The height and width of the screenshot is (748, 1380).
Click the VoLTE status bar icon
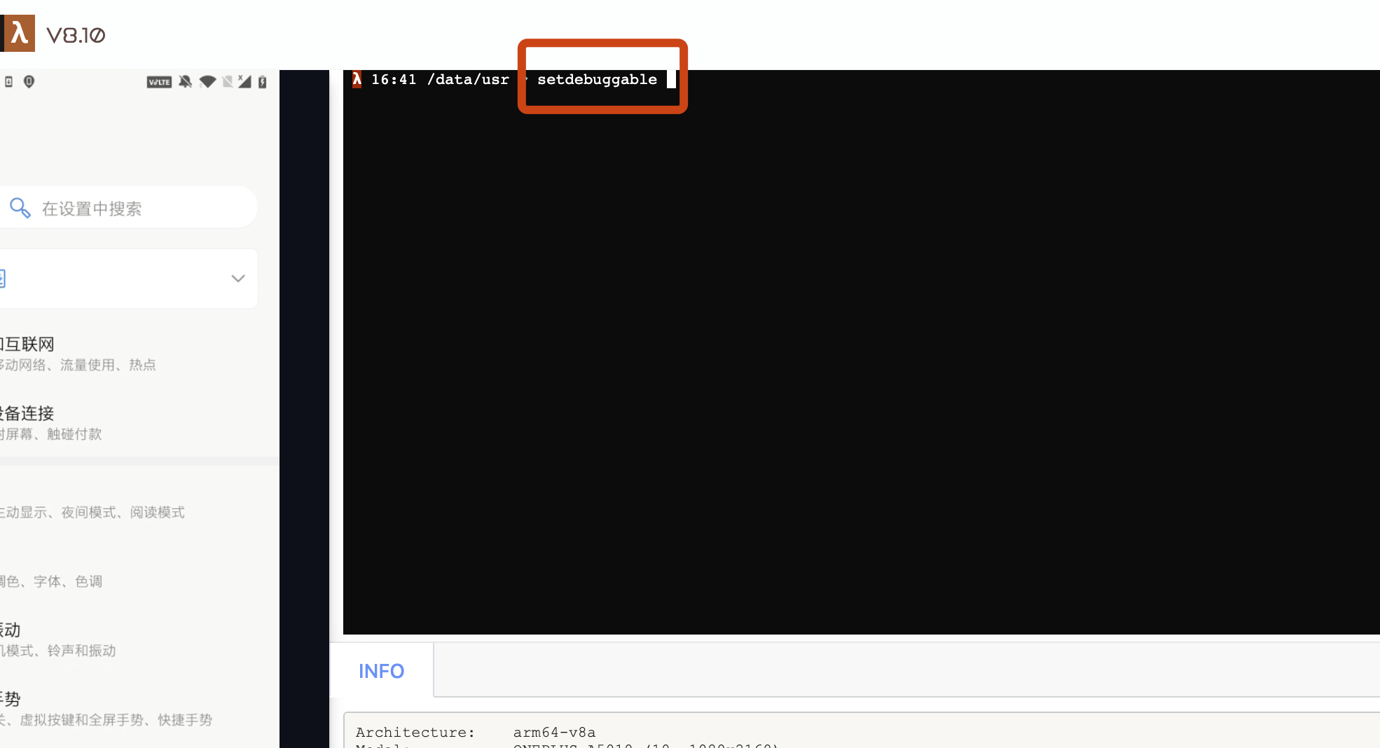pyautogui.click(x=159, y=82)
